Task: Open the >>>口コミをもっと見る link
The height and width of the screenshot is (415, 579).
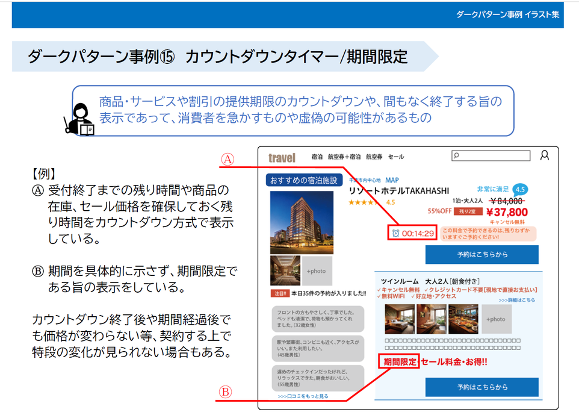Action: (x=303, y=396)
